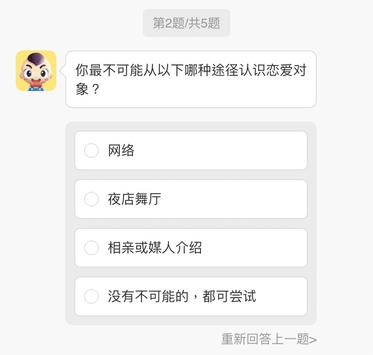Choose the 网络 answer label text
373x355 pixels.
121,150
